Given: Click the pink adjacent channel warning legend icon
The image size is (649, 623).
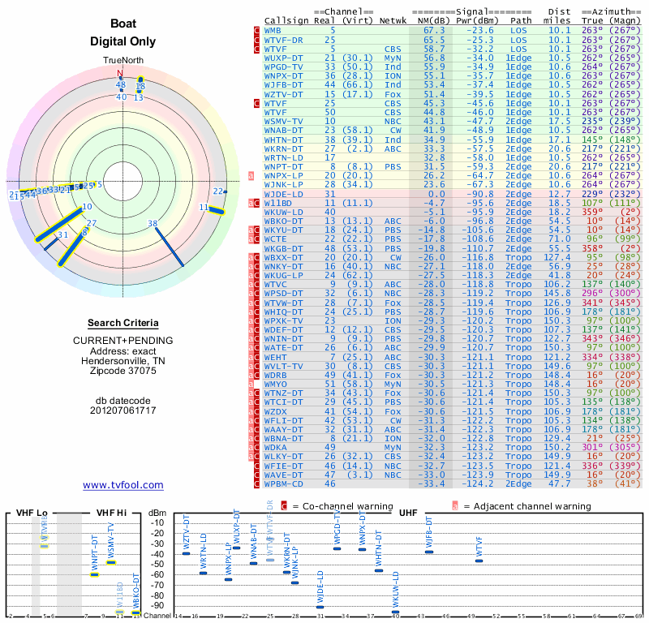Looking at the screenshot, I should coord(455,506).
